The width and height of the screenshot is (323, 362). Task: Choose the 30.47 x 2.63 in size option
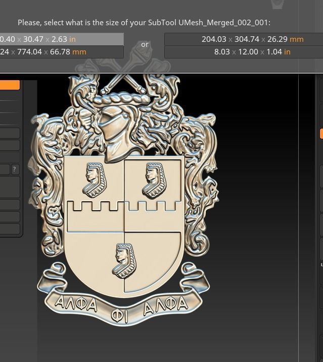point(62,39)
